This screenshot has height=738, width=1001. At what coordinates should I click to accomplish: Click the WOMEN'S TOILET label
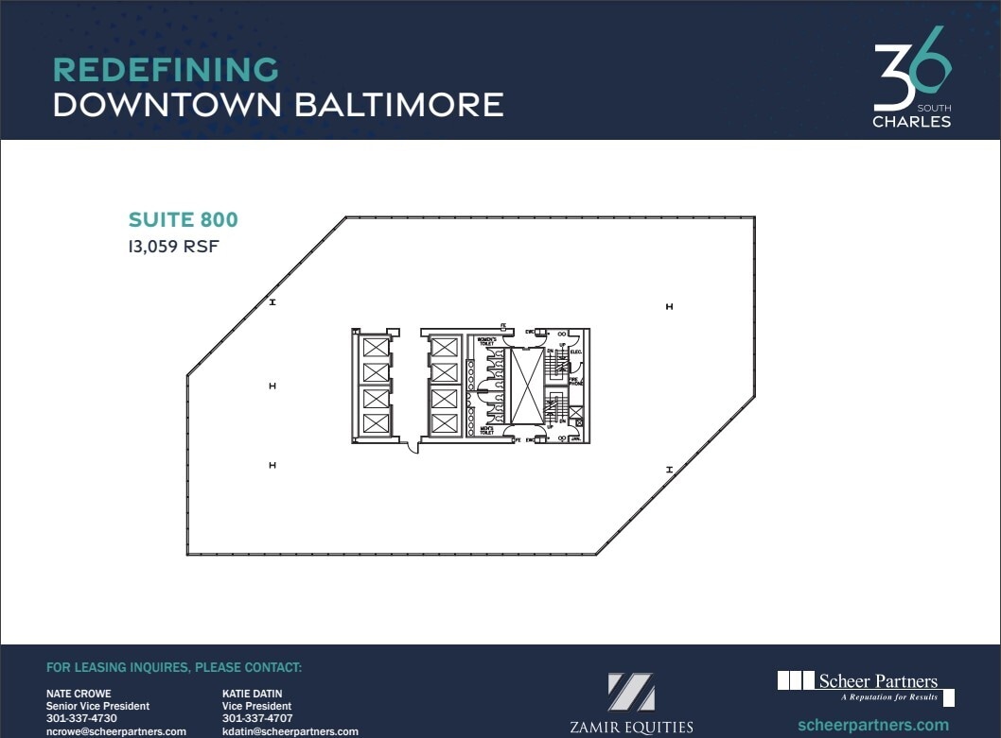[486, 340]
